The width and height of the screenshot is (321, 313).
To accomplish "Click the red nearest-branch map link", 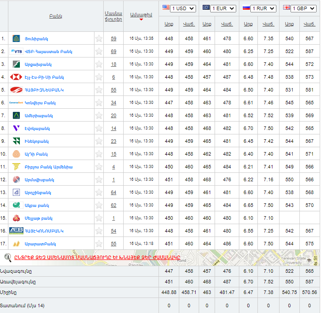I will [97, 257].
